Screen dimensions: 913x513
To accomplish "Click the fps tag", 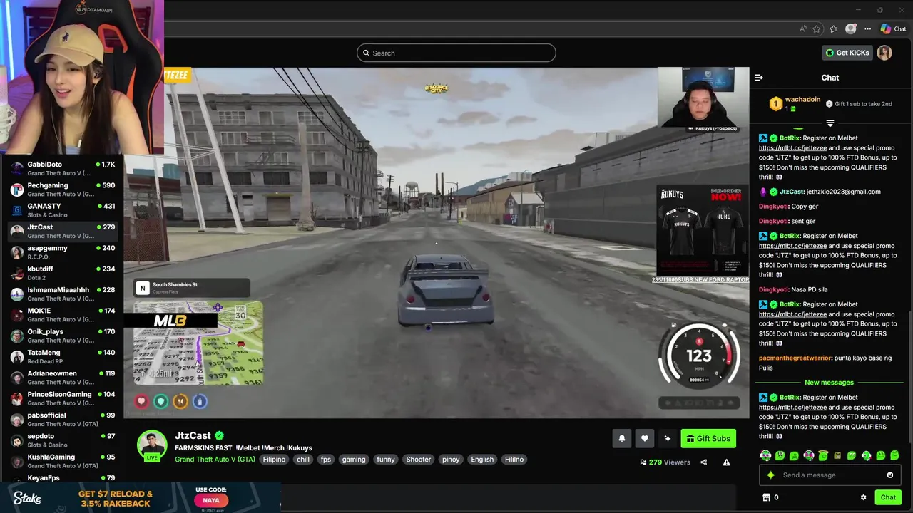I will [326, 460].
